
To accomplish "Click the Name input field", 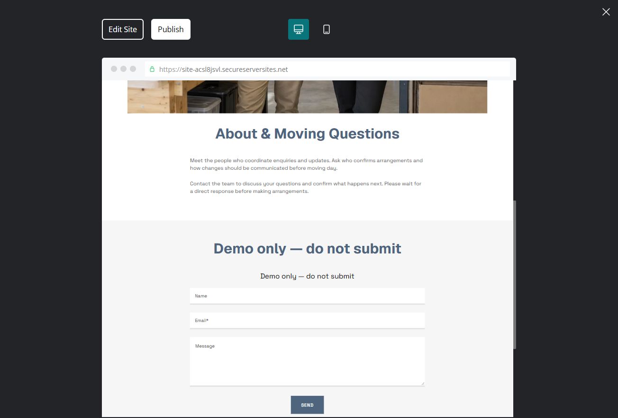I will [307, 296].
